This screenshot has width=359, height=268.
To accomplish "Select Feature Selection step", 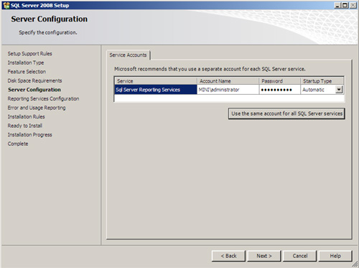I will tap(27, 72).
